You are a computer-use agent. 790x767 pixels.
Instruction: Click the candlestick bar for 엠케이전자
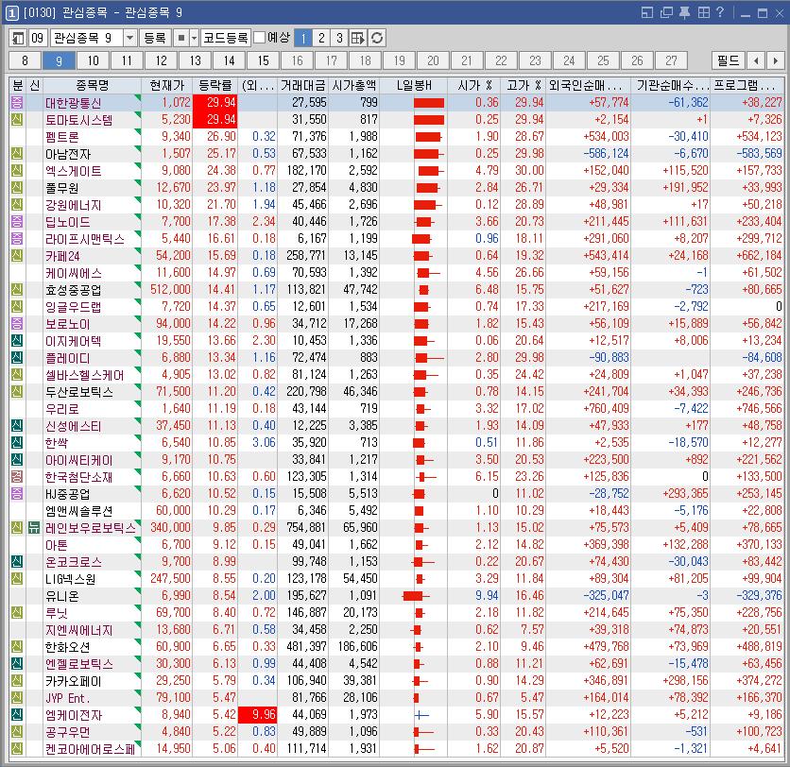coord(421,715)
